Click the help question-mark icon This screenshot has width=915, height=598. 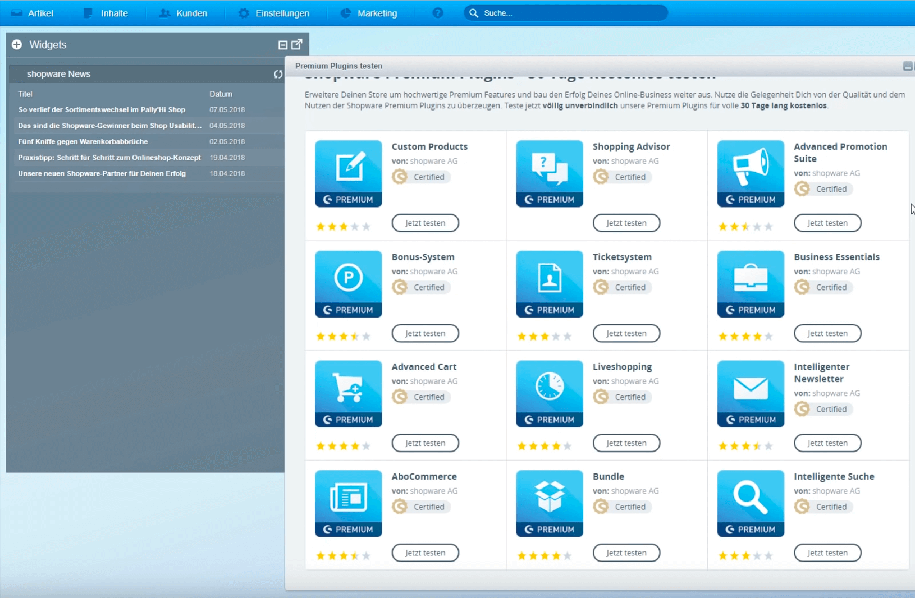point(438,12)
